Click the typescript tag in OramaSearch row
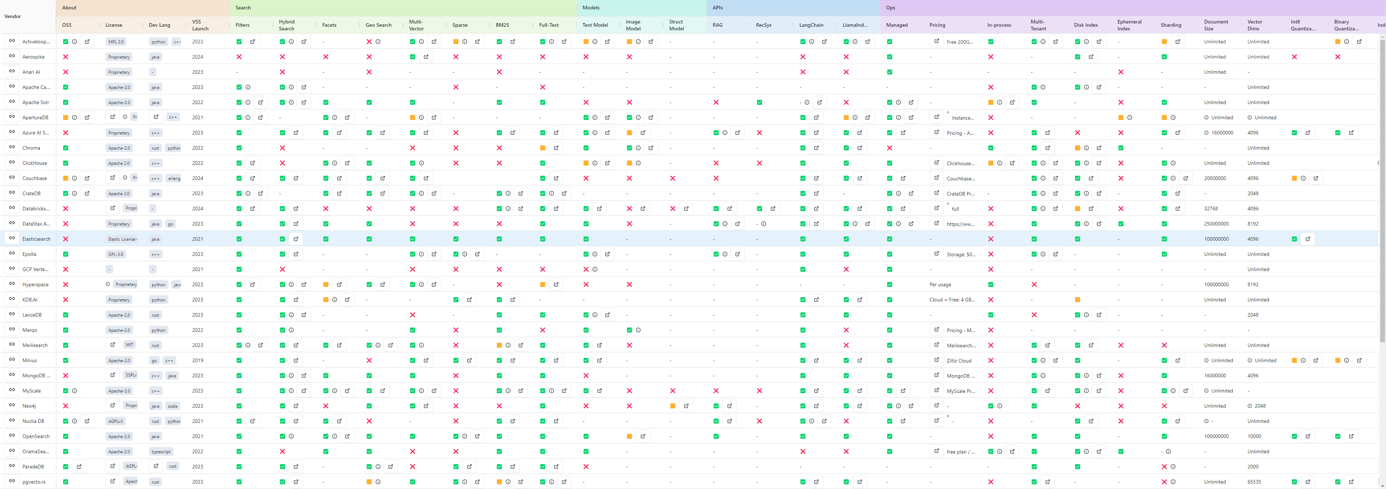The image size is (1386, 489). (161, 451)
